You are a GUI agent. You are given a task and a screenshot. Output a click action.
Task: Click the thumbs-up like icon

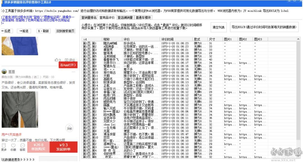click(57, 60)
